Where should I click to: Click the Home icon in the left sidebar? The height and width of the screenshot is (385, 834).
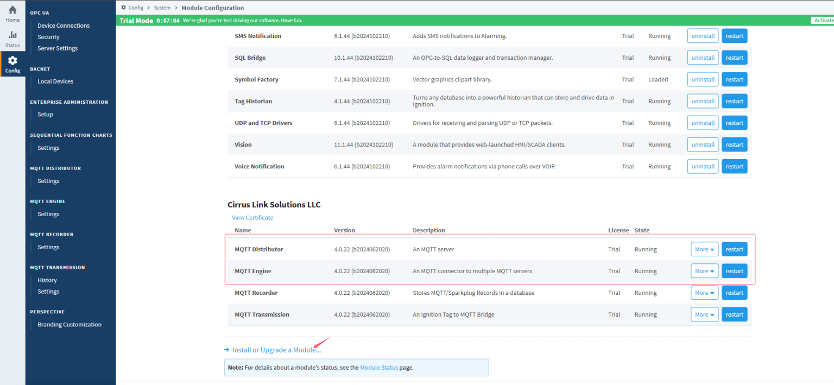click(12, 12)
